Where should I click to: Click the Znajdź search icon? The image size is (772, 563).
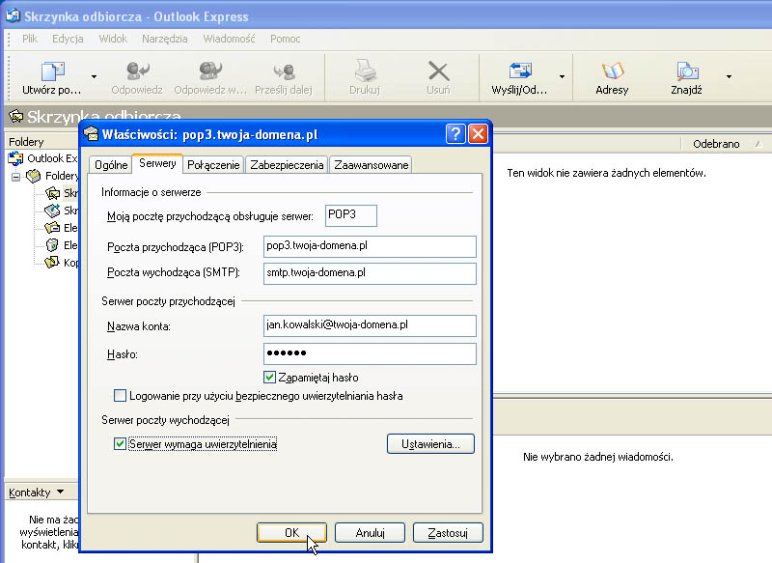tap(687, 71)
